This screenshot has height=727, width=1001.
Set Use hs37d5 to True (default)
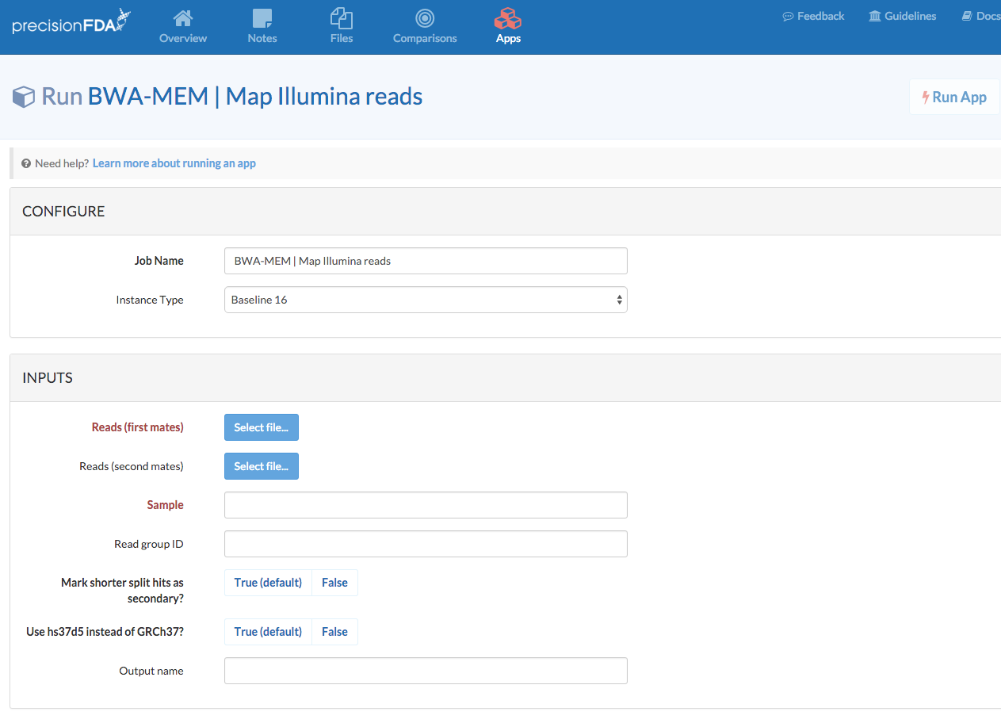[268, 632]
